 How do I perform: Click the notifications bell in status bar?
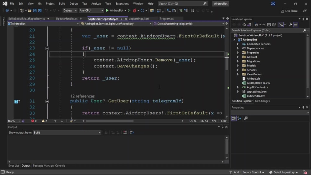(x=305, y=172)
